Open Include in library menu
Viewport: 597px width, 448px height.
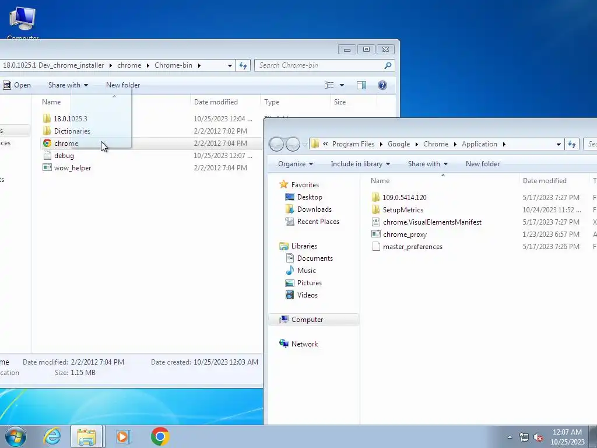(360, 164)
